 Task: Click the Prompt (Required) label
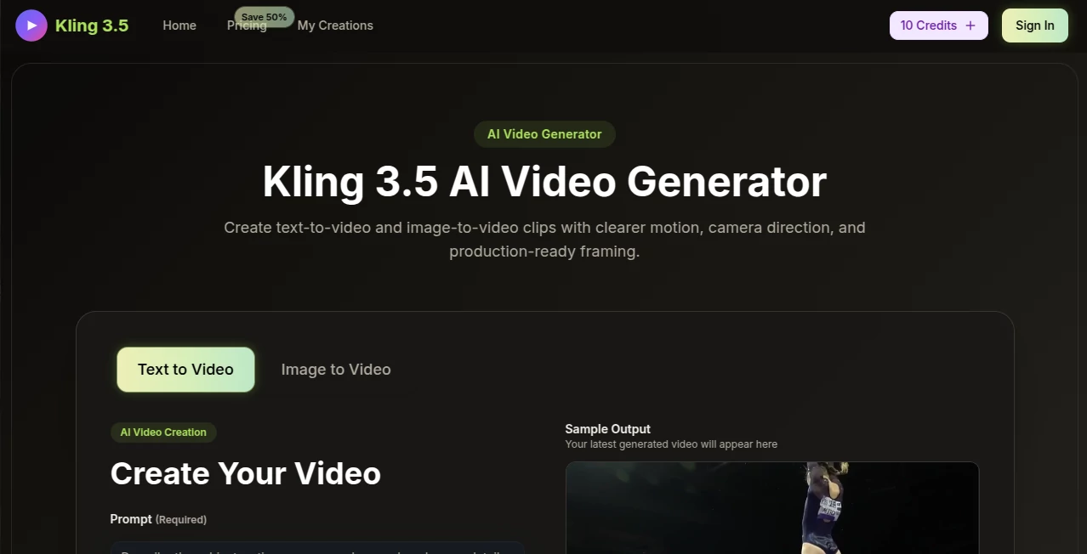click(158, 519)
